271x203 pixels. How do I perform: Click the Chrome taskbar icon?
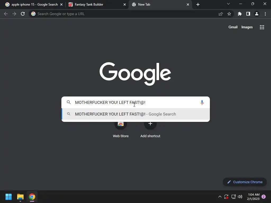[32, 197]
